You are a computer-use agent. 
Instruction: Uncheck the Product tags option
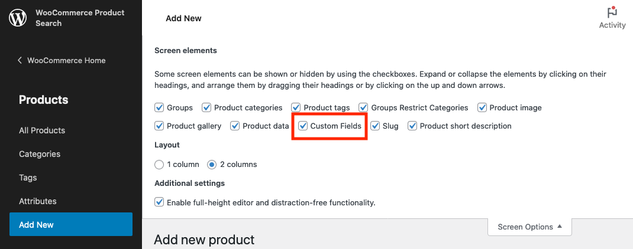coord(296,107)
